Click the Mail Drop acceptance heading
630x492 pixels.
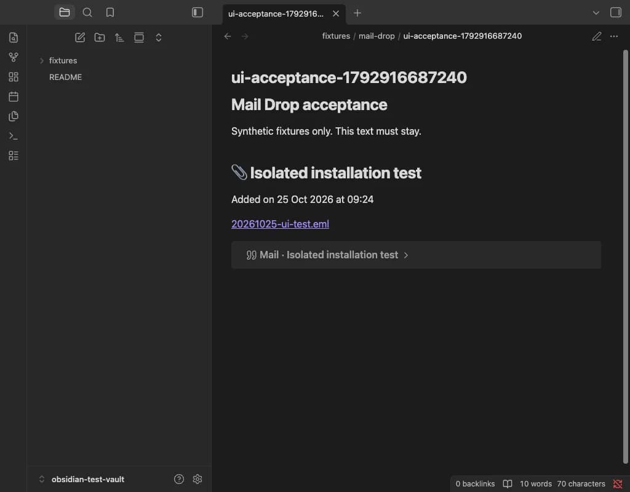(309, 105)
